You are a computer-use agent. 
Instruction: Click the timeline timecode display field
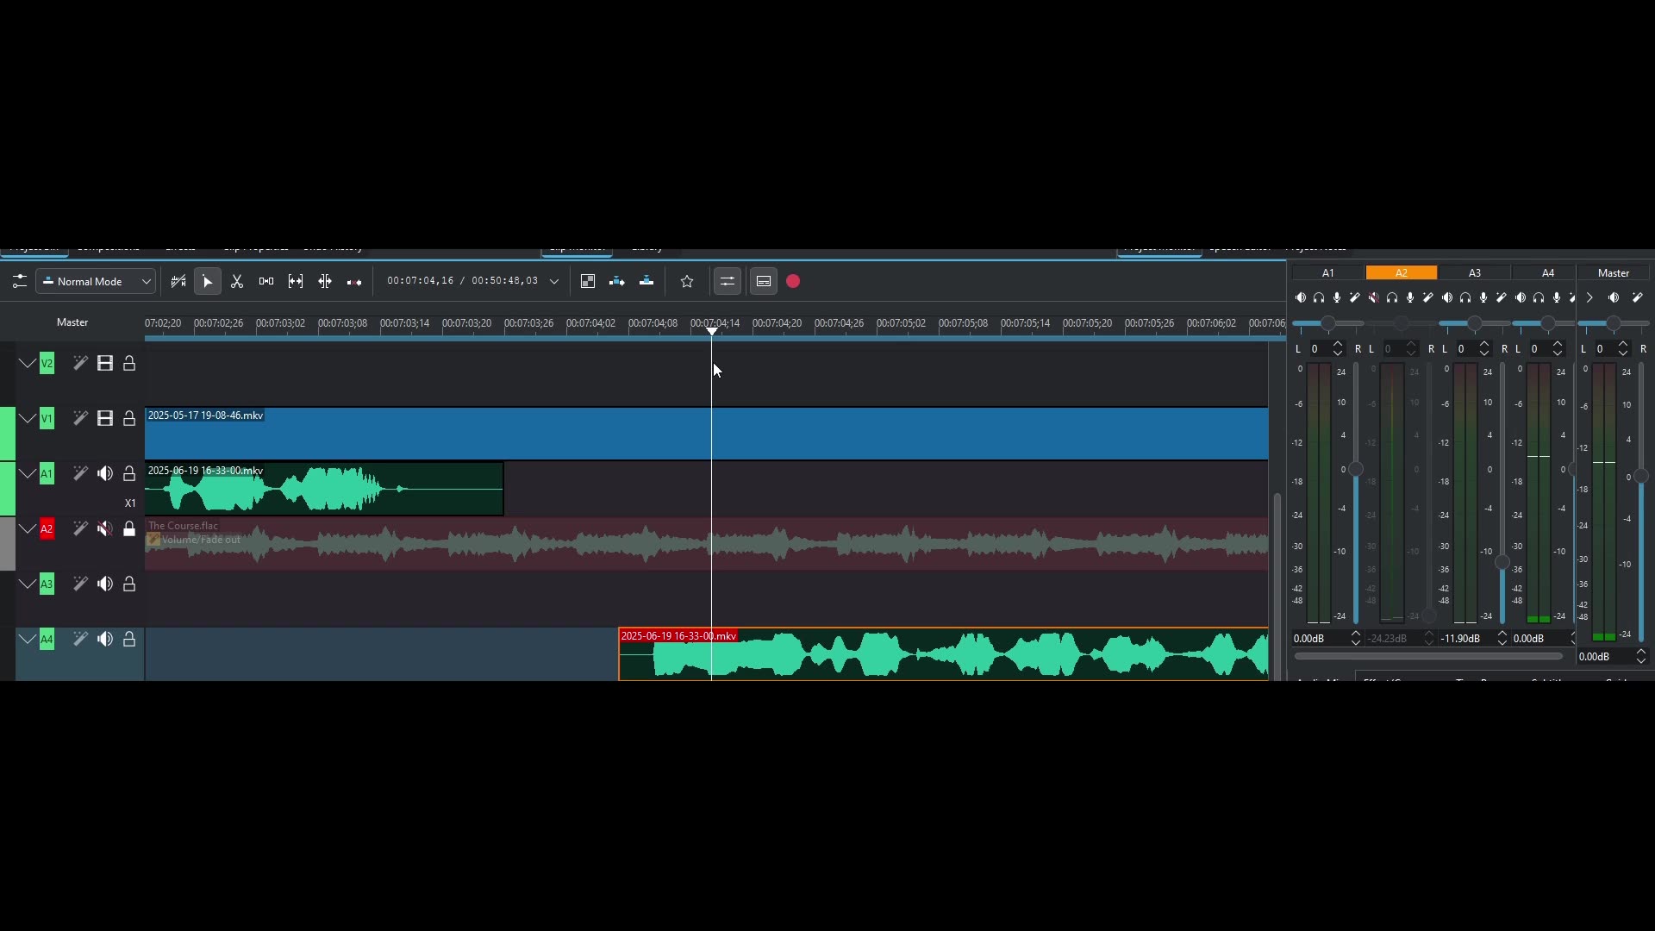(x=462, y=281)
